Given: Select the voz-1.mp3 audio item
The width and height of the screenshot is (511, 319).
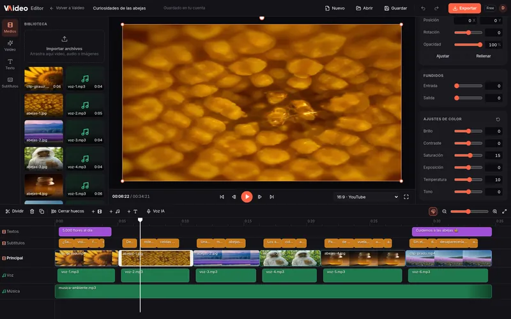Looking at the screenshot, I should (85, 78).
